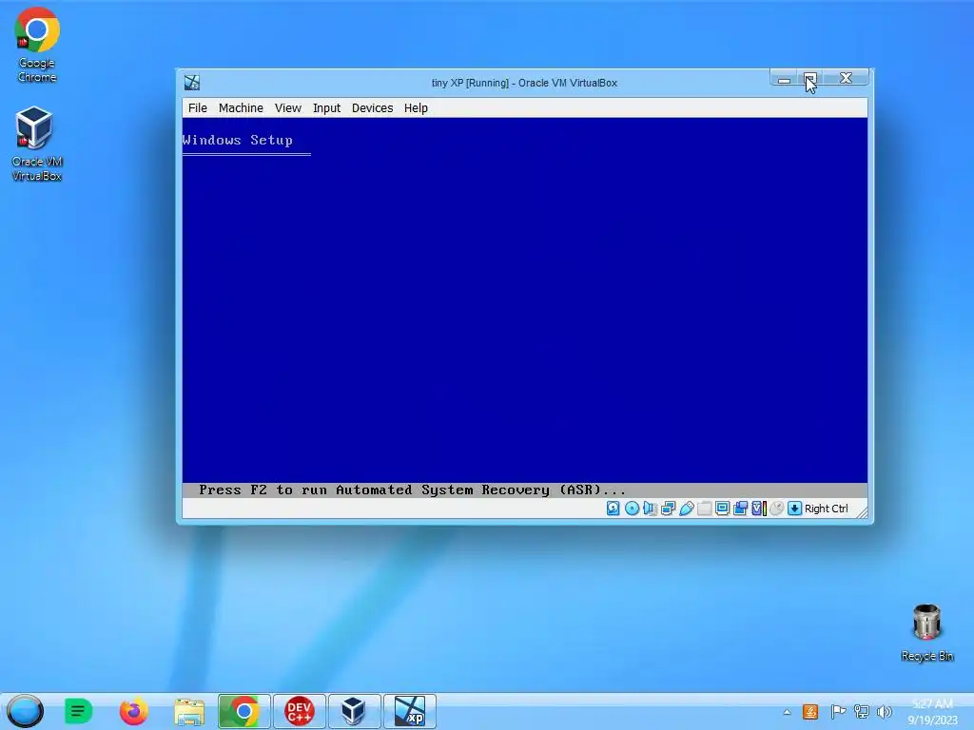Screen dimensions: 974x730
Task: Open the volume speaker tray icon
Action: click(885, 712)
